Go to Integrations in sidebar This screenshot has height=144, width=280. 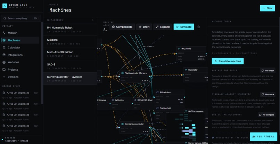click(x=20, y=55)
